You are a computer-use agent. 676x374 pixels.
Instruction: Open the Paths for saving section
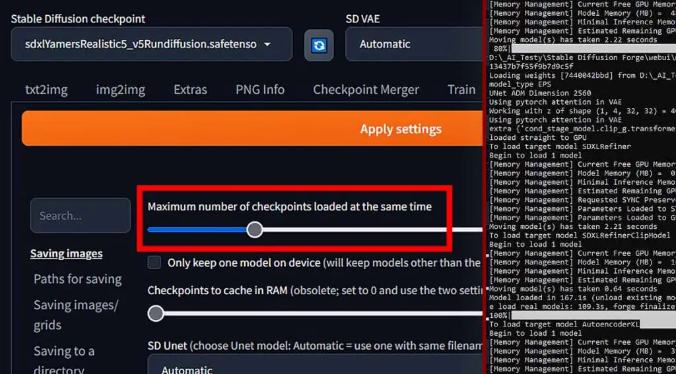78,279
